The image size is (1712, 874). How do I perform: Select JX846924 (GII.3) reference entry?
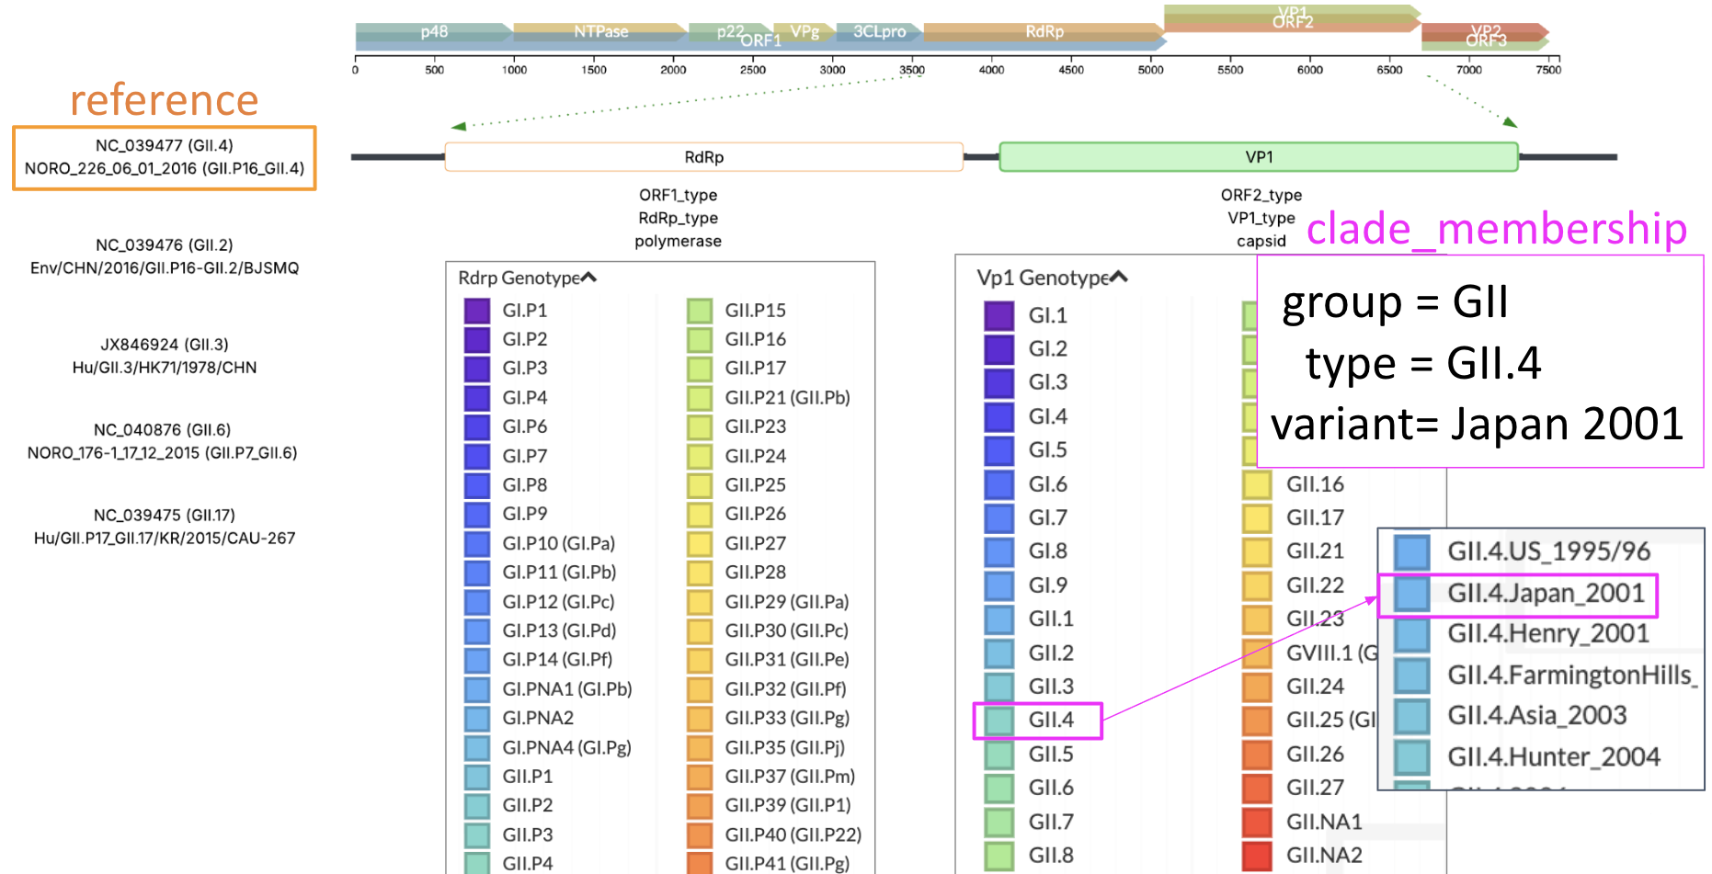click(165, 356)
